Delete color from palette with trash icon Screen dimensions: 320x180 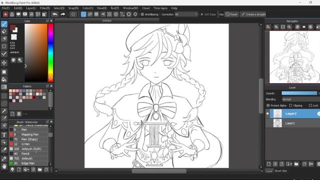pyautogui.click(x=19, y=113)
